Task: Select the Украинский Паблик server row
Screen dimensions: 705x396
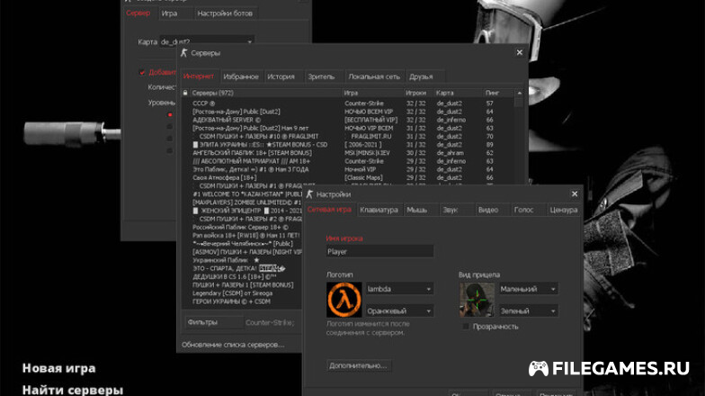Action: pos(242,260)
